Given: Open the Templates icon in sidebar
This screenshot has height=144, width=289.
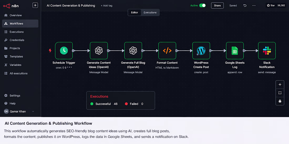Looking at the screenshot, I should point(6,56).
